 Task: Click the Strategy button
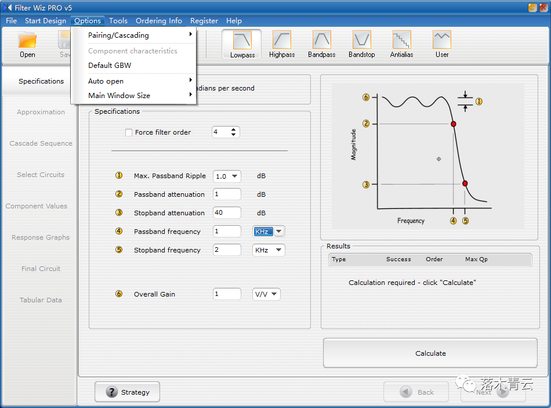(x=127, y=392)
